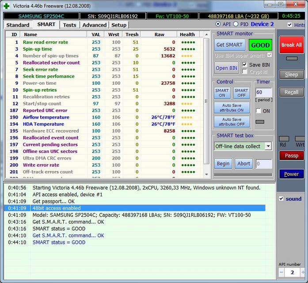The height and width of the screenshot is (283, 308).
Task: Select the HDA Temperature row
Action: click(x=104, y=124)
